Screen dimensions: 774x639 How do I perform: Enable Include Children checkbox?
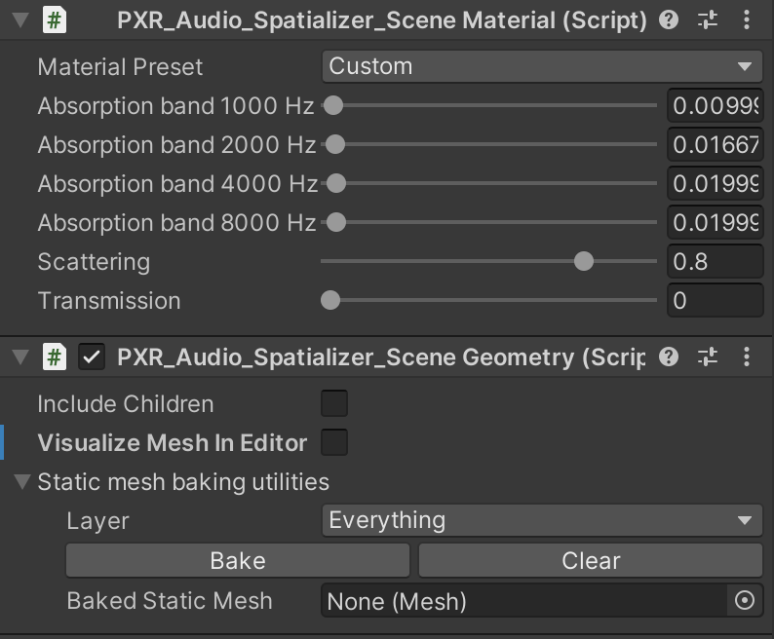click(x=334, y=403)
